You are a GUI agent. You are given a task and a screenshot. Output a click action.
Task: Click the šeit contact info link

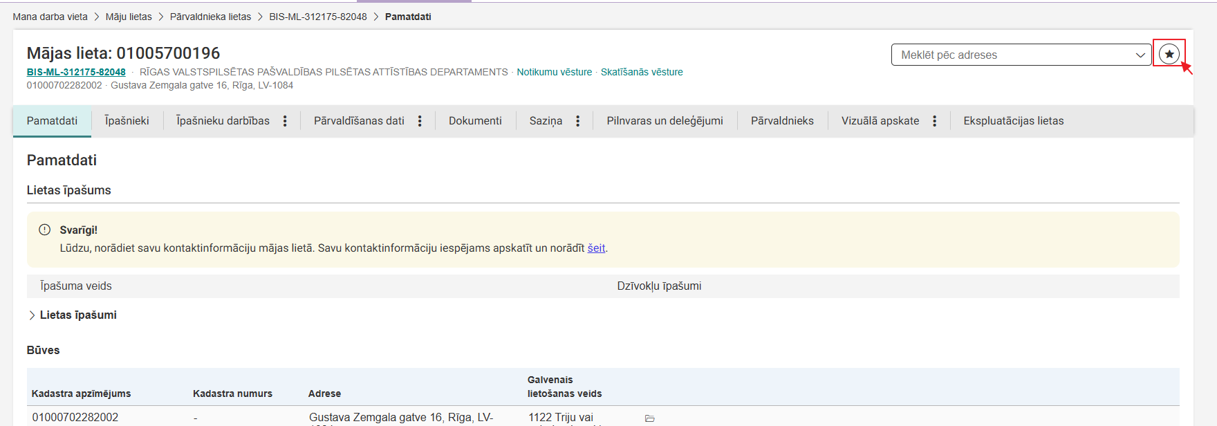tap(596, 248)
